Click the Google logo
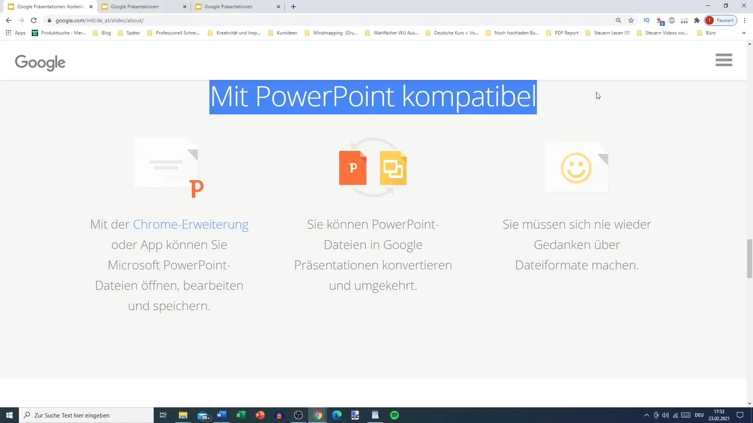This screenshot has height=423, width=753. tap(40, 62)
